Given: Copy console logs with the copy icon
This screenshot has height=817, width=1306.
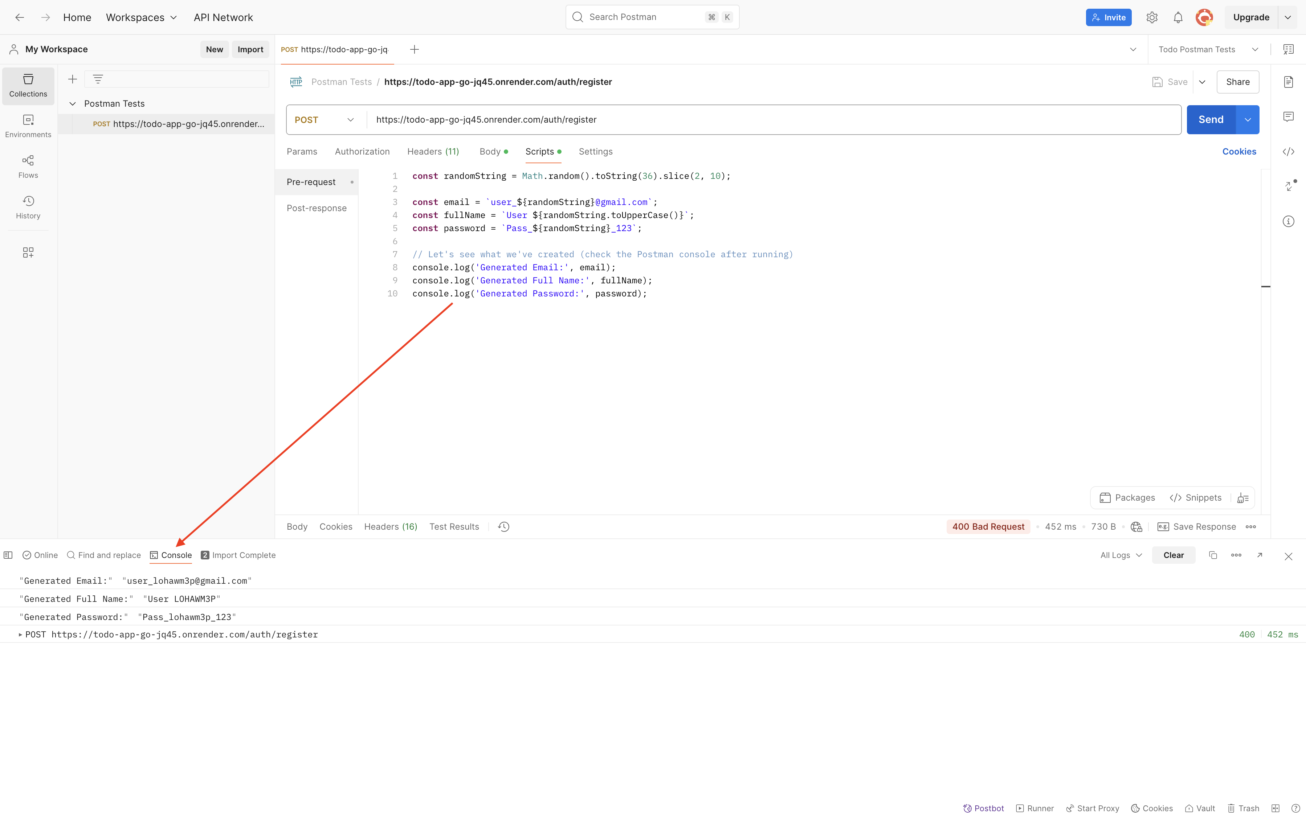Looking at the screenshot, I should click(1213, 555).
